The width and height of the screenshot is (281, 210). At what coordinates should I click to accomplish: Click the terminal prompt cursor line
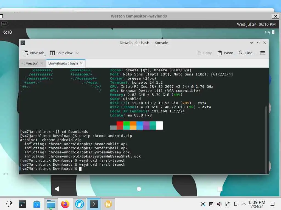pos(51,168)
